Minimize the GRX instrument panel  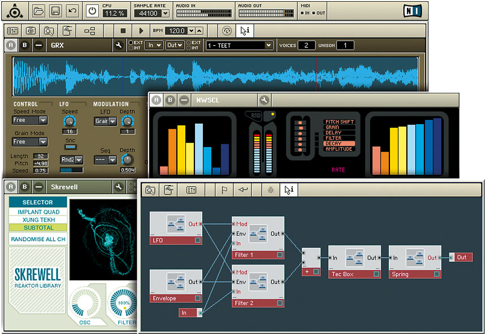(38, 45)
